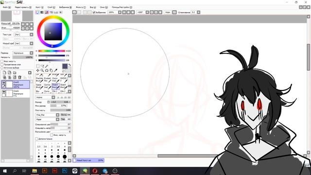Open the Окно menu
This screenshot has height=175, width=311.
tap(104, 7)
